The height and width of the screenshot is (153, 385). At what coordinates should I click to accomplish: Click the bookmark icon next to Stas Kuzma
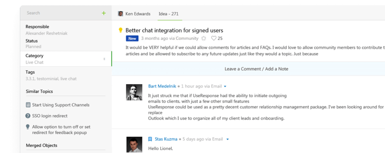pos(150,139)
